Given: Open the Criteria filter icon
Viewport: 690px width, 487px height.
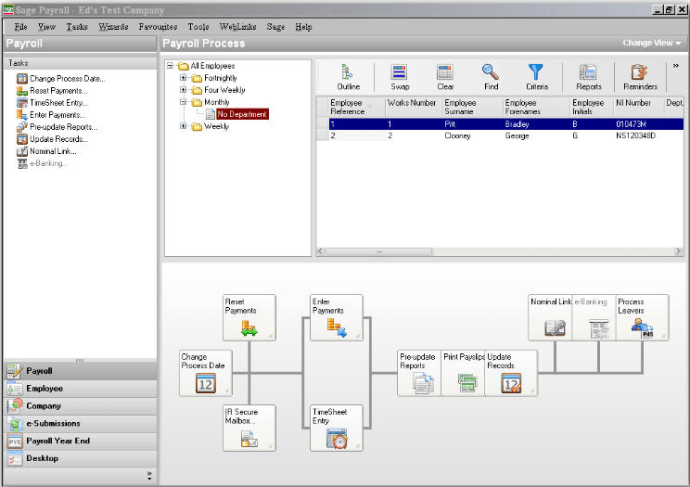Looking at the screenshot, I should pyautogui.click(x=537, y=76).
